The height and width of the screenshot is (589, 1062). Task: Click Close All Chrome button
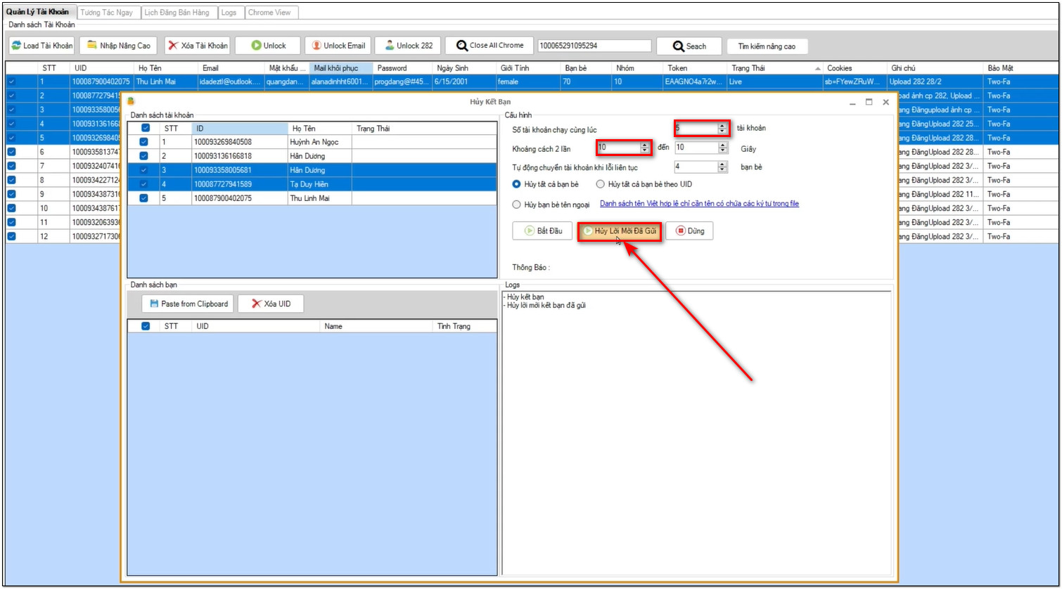(x=489, y=46)
